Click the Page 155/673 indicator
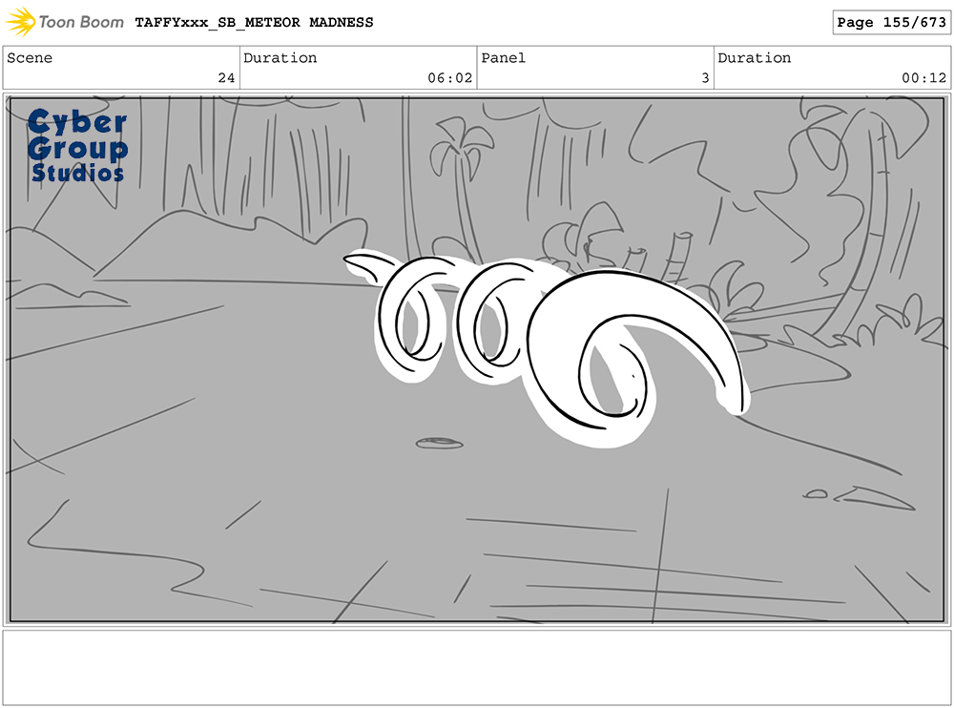 pos(891,23)
